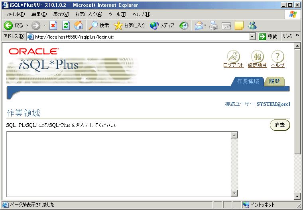The image size is (303, 210).
Task: Click the text area's scroll up arrow
Action: [x=234, y=135]
